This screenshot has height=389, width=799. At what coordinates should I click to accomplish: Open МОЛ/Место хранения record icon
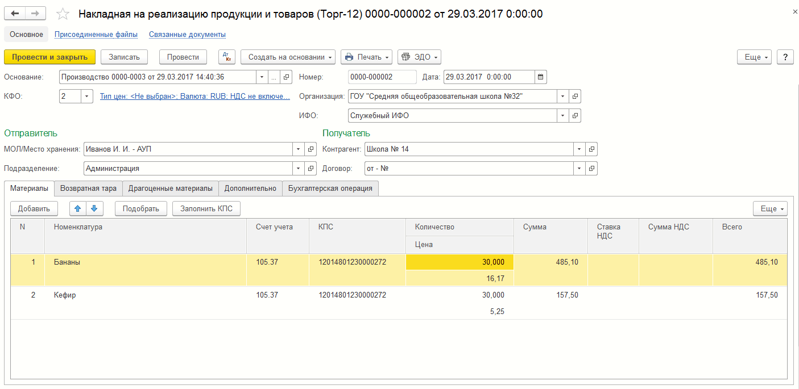tap(311, 149)
